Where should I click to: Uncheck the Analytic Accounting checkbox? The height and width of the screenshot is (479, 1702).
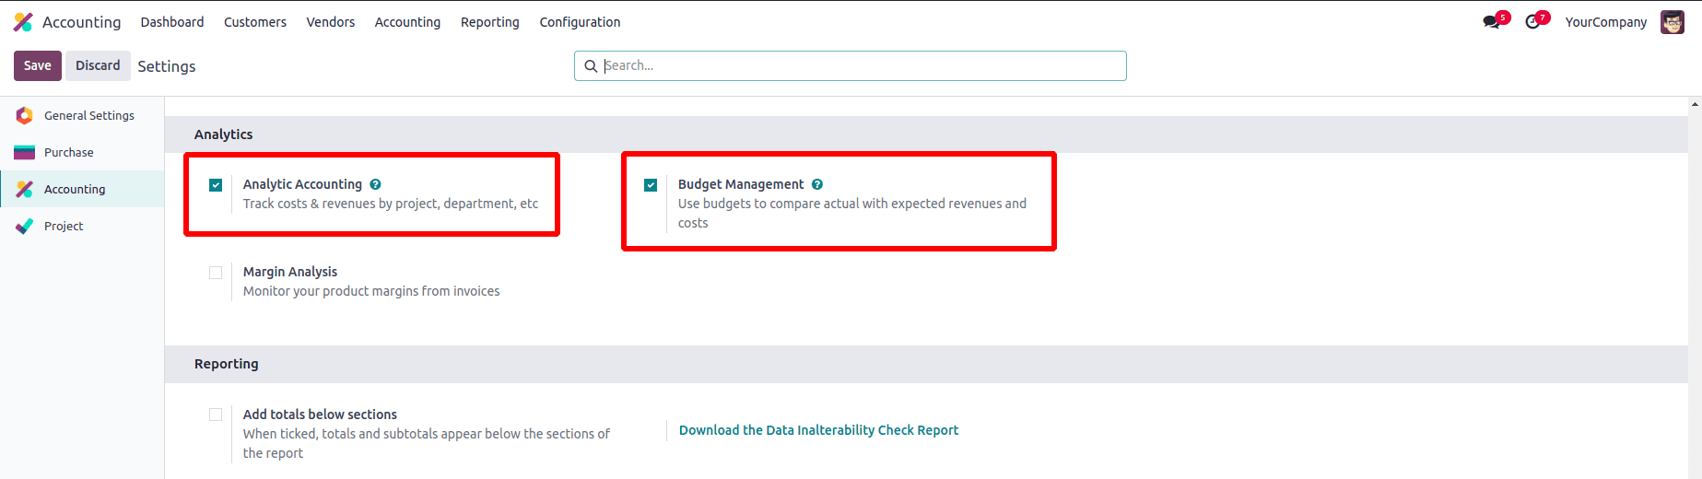pos(216,185)
